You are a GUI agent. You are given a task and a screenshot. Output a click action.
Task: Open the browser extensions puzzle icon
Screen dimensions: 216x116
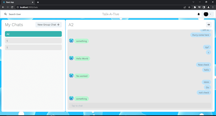pyautogui.click(x=195, y=7)
